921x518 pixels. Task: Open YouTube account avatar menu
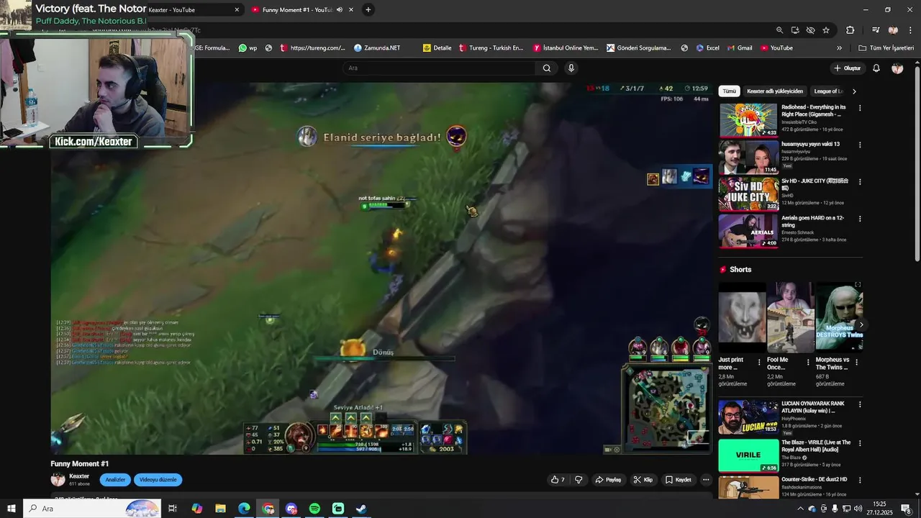[897, 68]
